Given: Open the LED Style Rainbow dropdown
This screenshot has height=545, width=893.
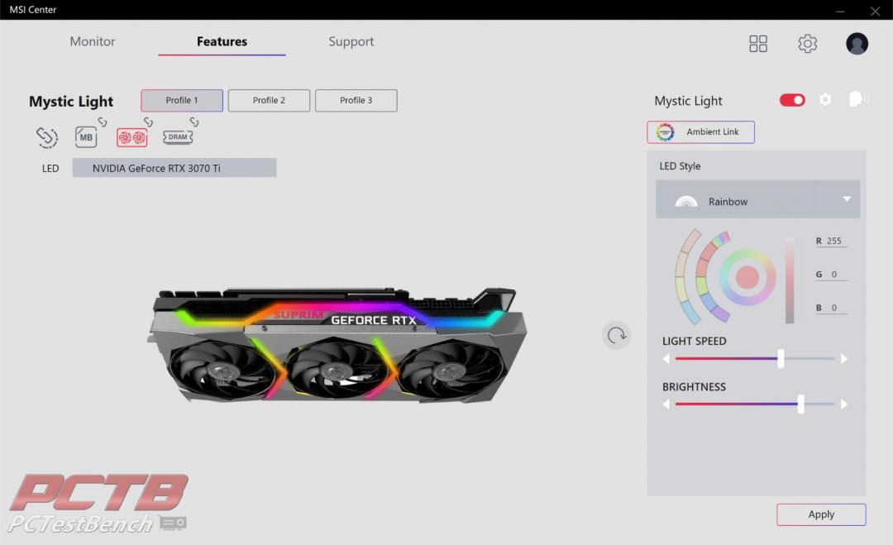Looking at the screenshot, I should [758, 199].
